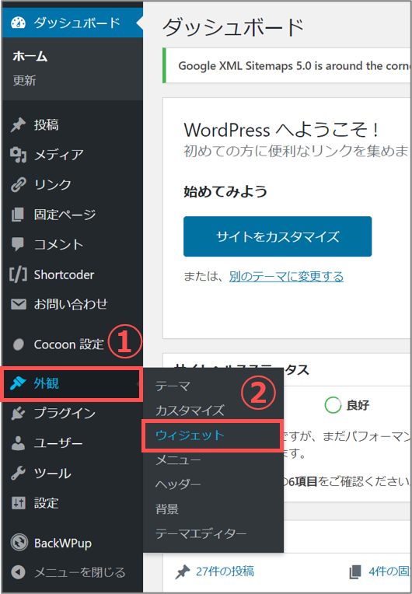Image resolution: width=412 pixels, height=594 pixels.
Task: Open the 更新 submenu item
Action: [24, 81]
